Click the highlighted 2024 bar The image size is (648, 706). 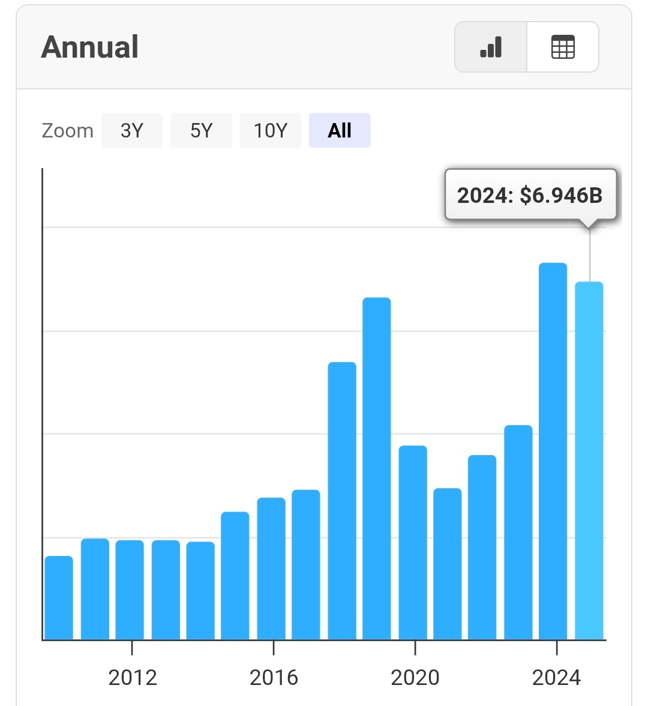pos(589,460)
